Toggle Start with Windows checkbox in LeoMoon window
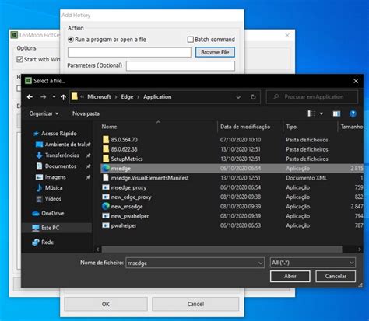369x321 pixels. tap(19, 59)
